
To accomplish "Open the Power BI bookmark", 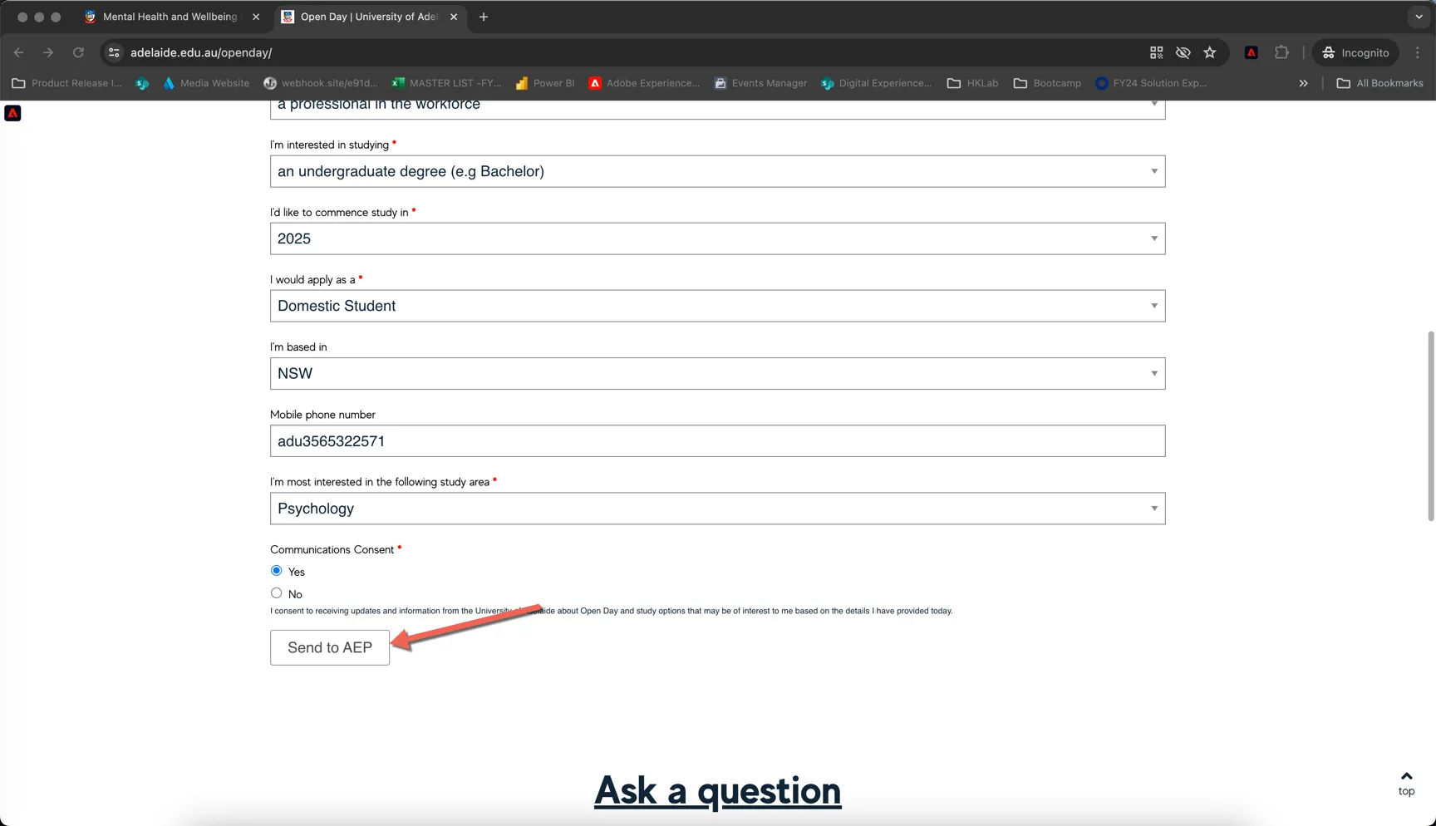I will click(545, 83).
